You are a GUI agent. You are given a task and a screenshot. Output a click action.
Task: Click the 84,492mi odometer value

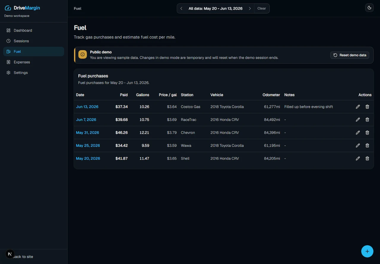pyautogui.click(x=272, y=120)
